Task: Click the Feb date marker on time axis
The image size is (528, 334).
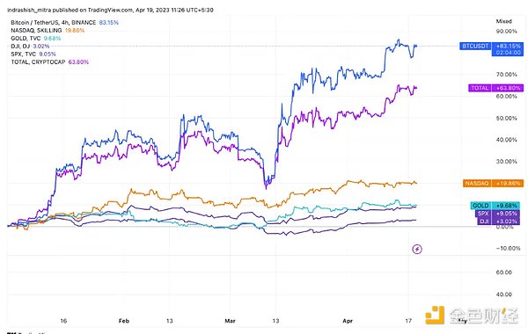Action: (124, 321)
